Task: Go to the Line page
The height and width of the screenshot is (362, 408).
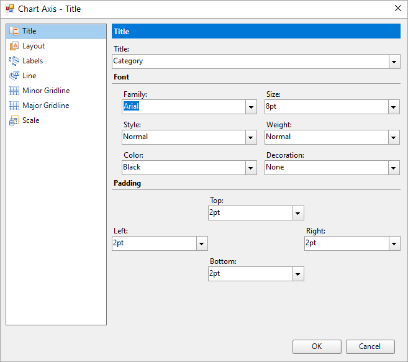Action: pyautogui.click(x=57, y=76)
